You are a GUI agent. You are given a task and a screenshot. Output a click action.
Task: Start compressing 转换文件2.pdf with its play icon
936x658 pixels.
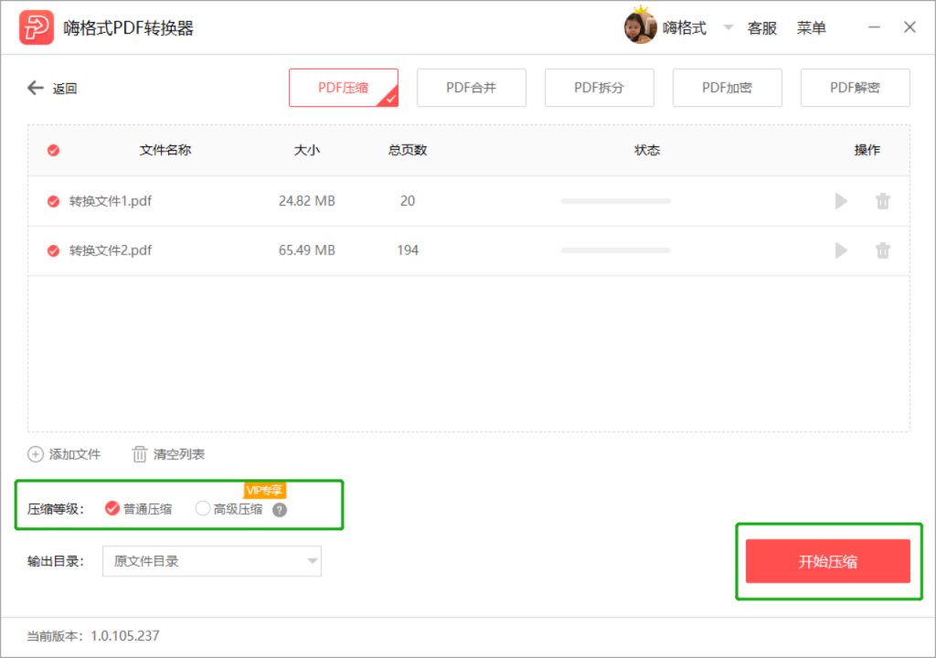tap(841, 250)
